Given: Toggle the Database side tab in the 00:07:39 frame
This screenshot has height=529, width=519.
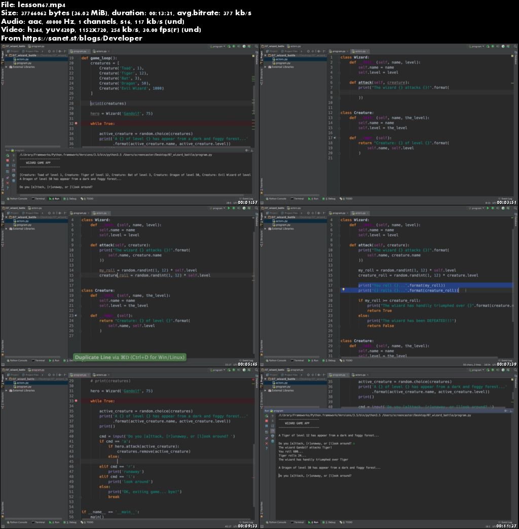Looking at the screenshot, I should (x=516, y=220).
